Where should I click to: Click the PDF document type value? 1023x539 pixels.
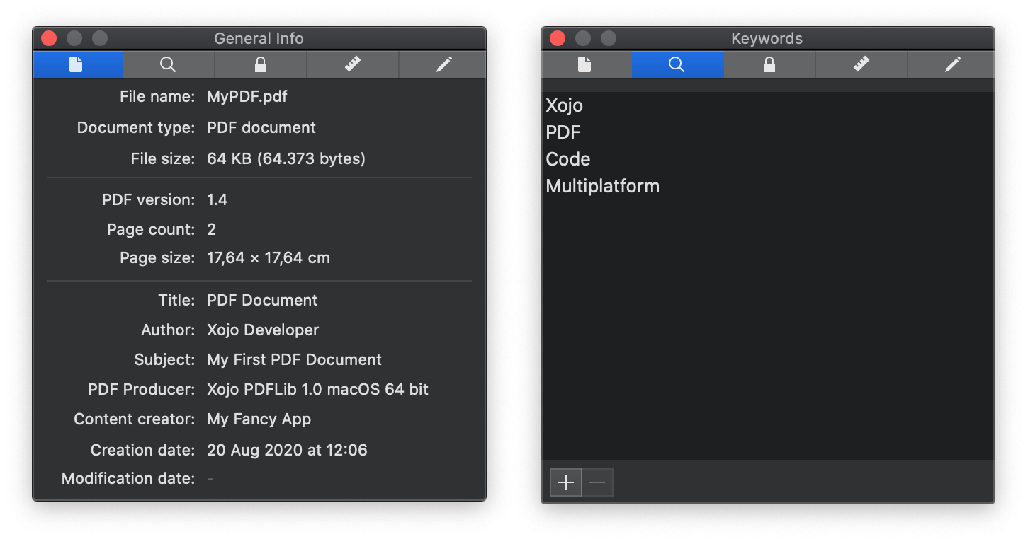point(261,127)
